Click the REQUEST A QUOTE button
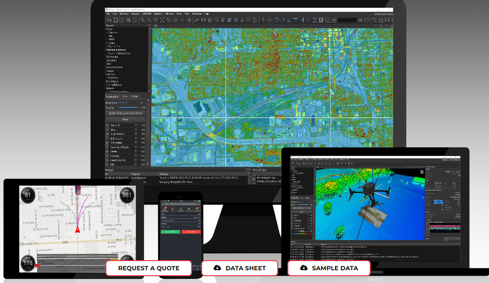489x283 pixels. 149,268
